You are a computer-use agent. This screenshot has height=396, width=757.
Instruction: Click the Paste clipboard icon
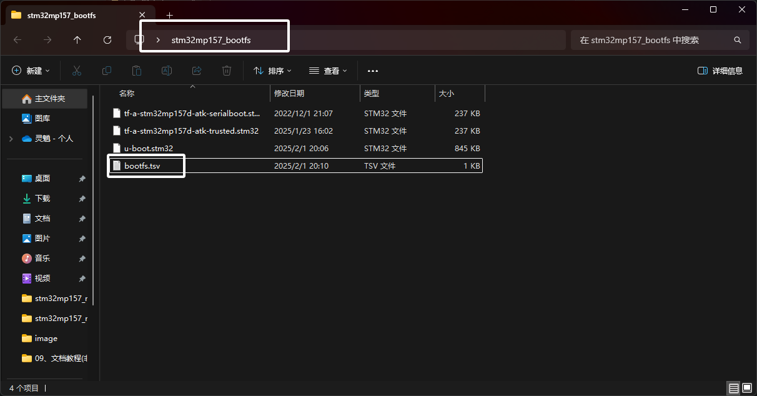(x=137, y=71)
